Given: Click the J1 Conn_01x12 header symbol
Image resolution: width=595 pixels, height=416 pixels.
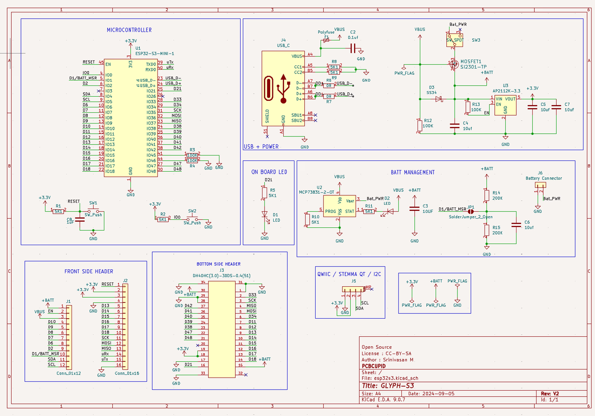Looking at the screenshot, I should coord(69,337).
